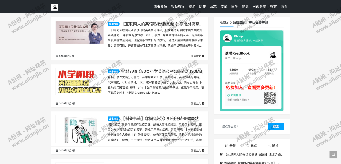341x164 pixels.
Task: Click calendar icon under 雪梨老师 post
Action: tap(57, 103)
